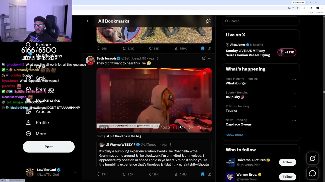Open Lil Wayne WEEZY F quoted post name
Image resolution: width=325 pixels, height=182 pixels.
[120, 145]
